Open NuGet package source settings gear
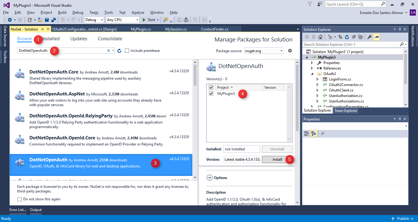418x222 pixels. click(x=290, y=51)
